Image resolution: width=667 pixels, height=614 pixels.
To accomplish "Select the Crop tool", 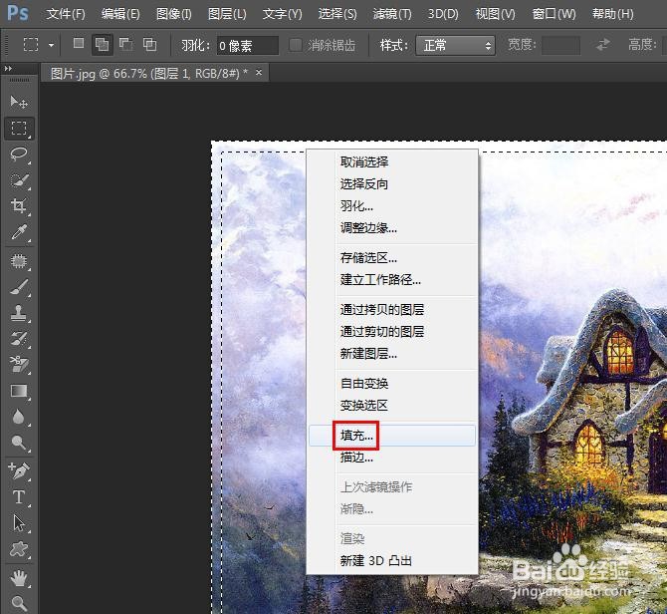I will point(19,206).
